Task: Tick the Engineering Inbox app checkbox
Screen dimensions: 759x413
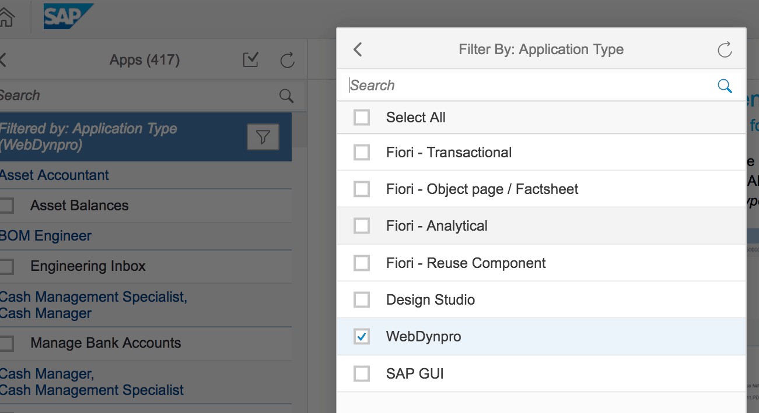Action: (6, 267)
